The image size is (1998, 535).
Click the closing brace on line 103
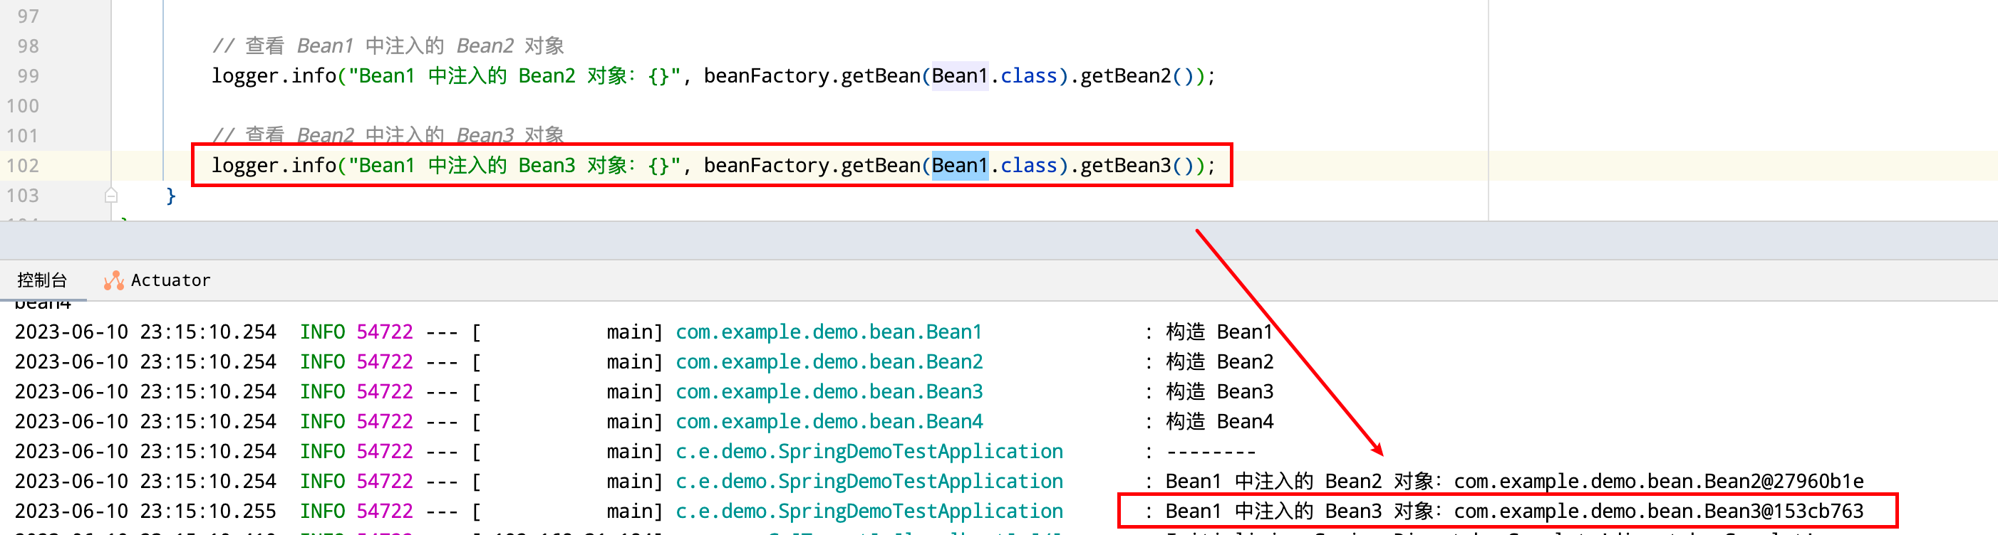(172, 195)
